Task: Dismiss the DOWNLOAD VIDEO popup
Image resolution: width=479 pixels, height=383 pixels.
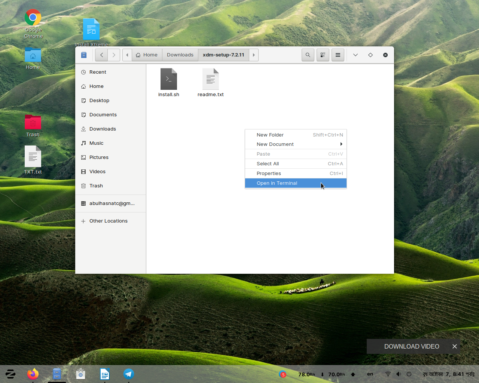Action: point(454,346)
